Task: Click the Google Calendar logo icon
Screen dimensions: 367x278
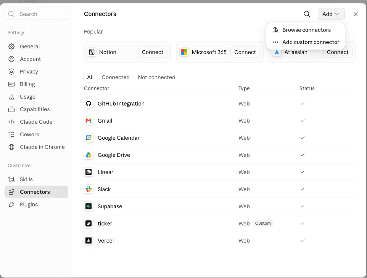Action: pyautogui.click(x=89, y=138)
